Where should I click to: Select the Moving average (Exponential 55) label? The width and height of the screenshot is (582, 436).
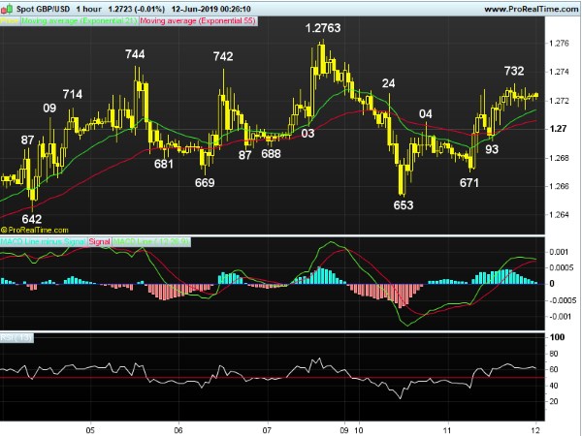pyautogui.click(x=199, y=19)
